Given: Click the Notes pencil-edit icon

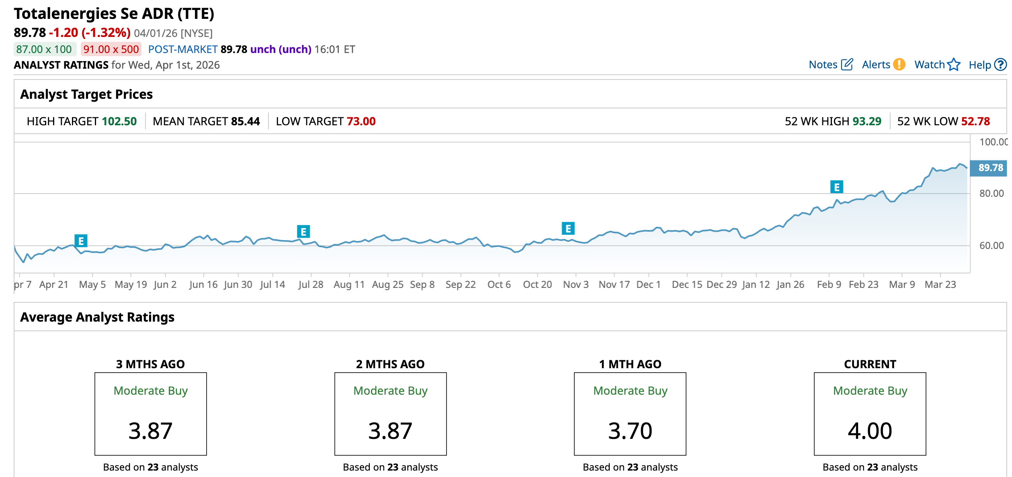Looking at the screenshot, I should click(847, 65).
